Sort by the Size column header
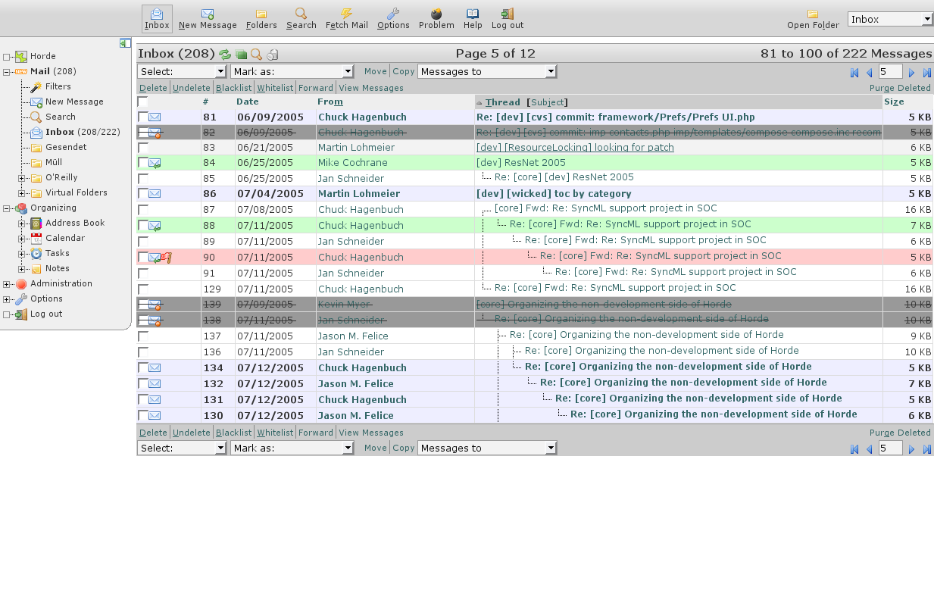This screenshot has height=597, width=934. 895,102
